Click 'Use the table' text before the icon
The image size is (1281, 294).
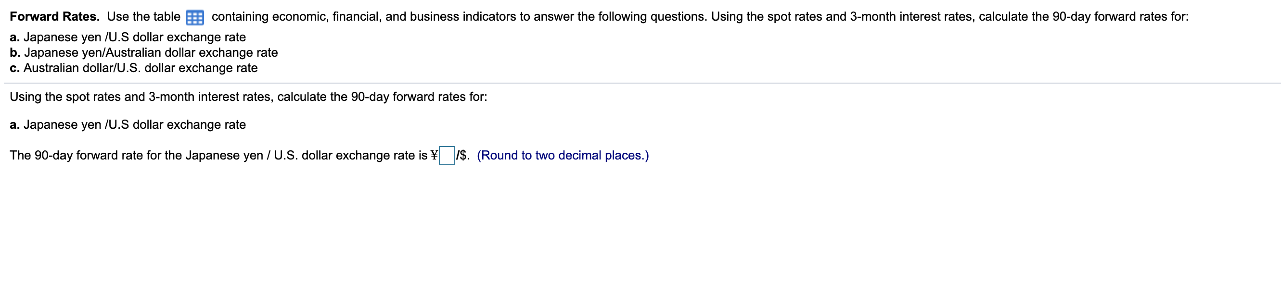[144, 16]
